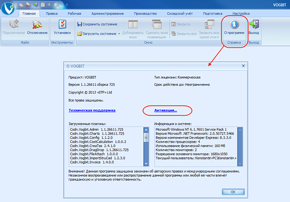Open Установки settings icon
Image resolution: width=290 pixels, height=202 pixels.
point(62,24)
